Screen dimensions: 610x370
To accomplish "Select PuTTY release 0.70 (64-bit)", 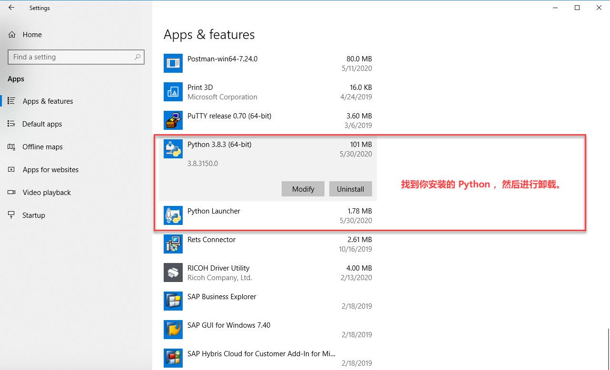I will [x=268, y=120].
